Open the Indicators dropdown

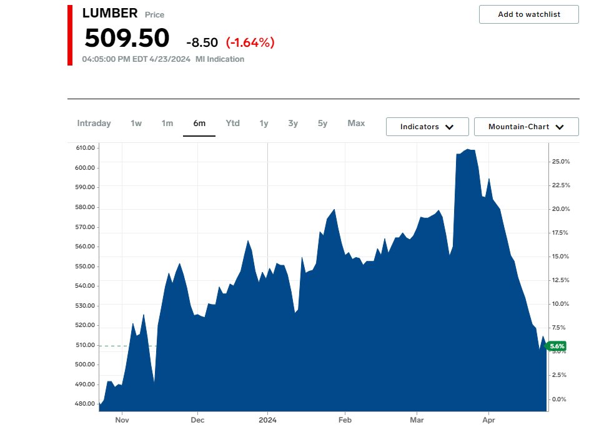coord(427,127)
